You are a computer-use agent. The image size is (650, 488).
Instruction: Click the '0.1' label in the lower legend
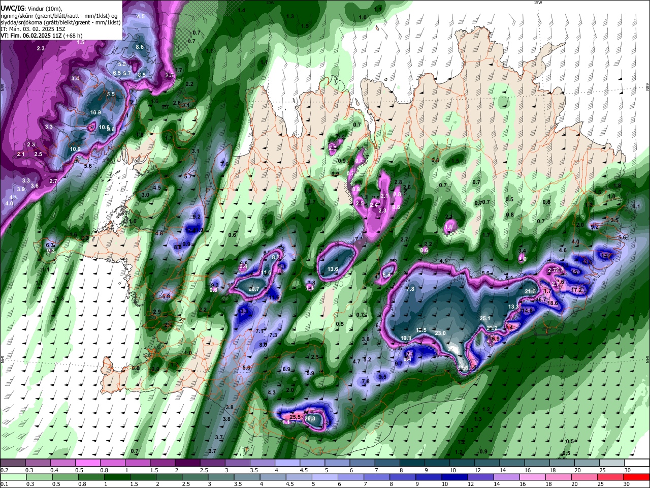point(4,484)
